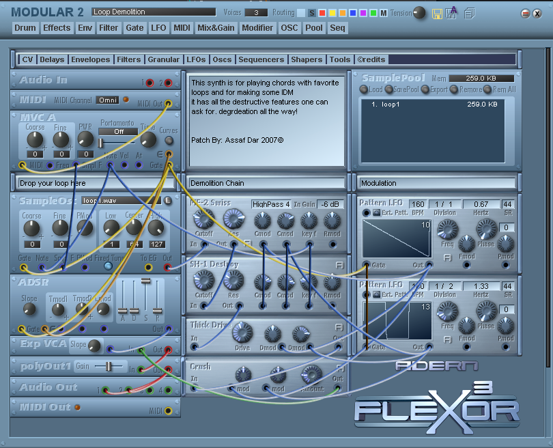553x448 pixels.
Task: Select loop1 entry in SamplePool list
Action: (x=433, y=104)
